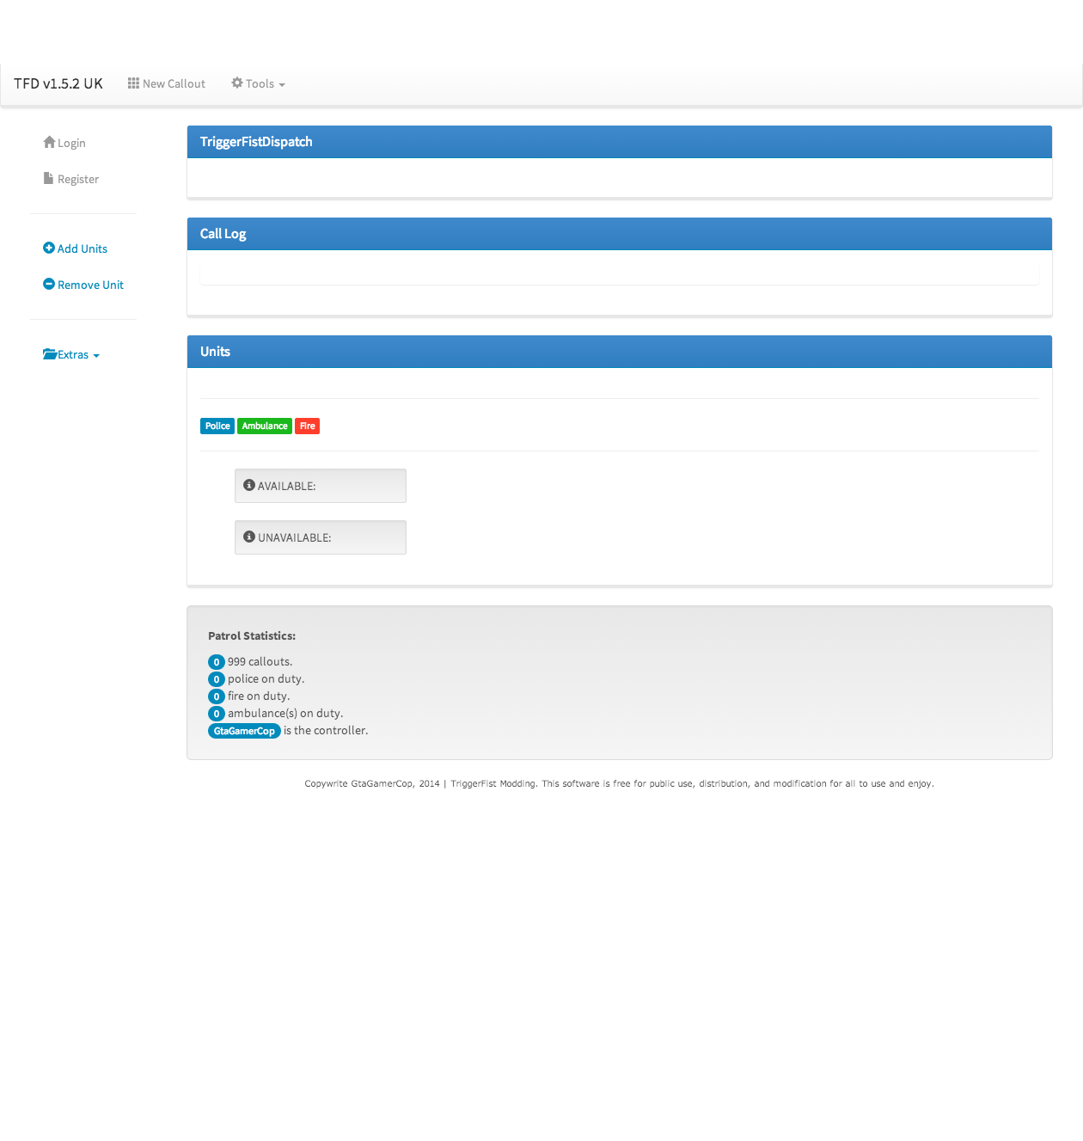Open the TFD v1.5.2 UK brand link
Screen dimensions: 1083x1141
pyautogui.click(x=58, y=83)
